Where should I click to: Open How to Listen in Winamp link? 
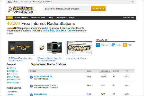[77, 58]
